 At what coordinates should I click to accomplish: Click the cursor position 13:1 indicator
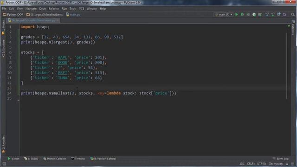(x=242, y=164)
